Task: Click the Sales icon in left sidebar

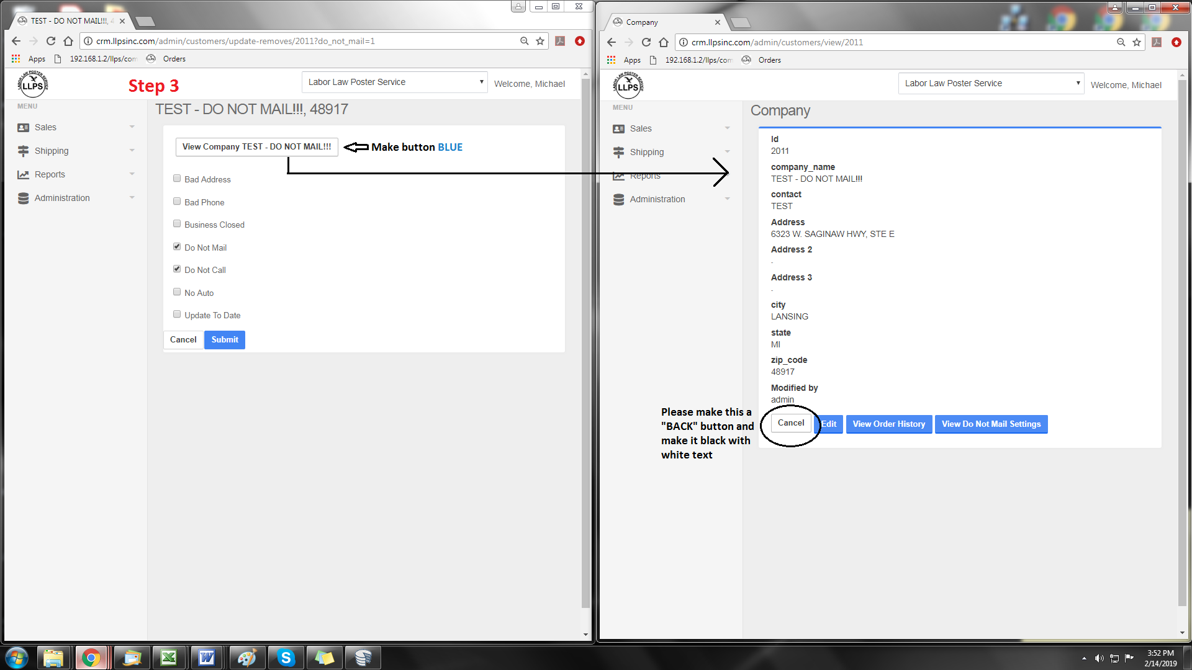Action: (24, 128)
